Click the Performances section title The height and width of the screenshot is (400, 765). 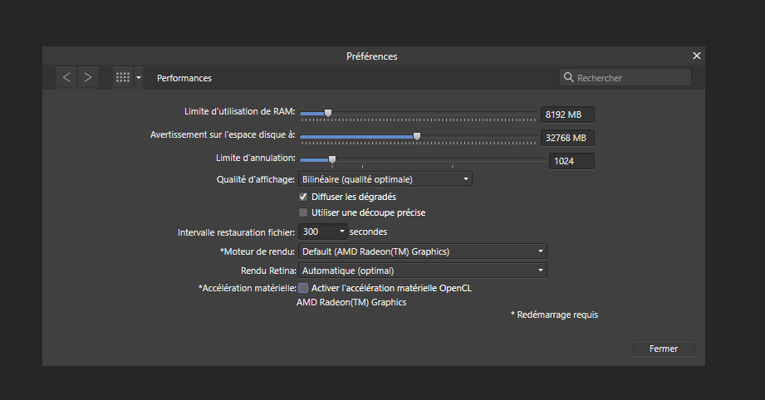tap(184, 78)
